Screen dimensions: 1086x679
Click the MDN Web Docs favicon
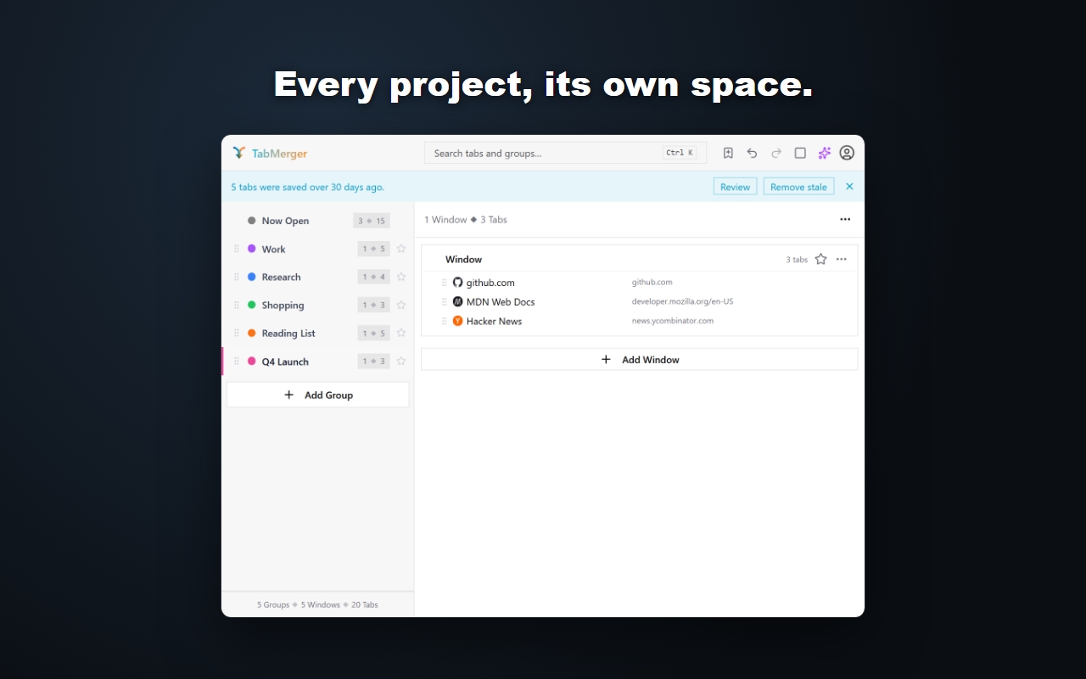pos(458,302)
